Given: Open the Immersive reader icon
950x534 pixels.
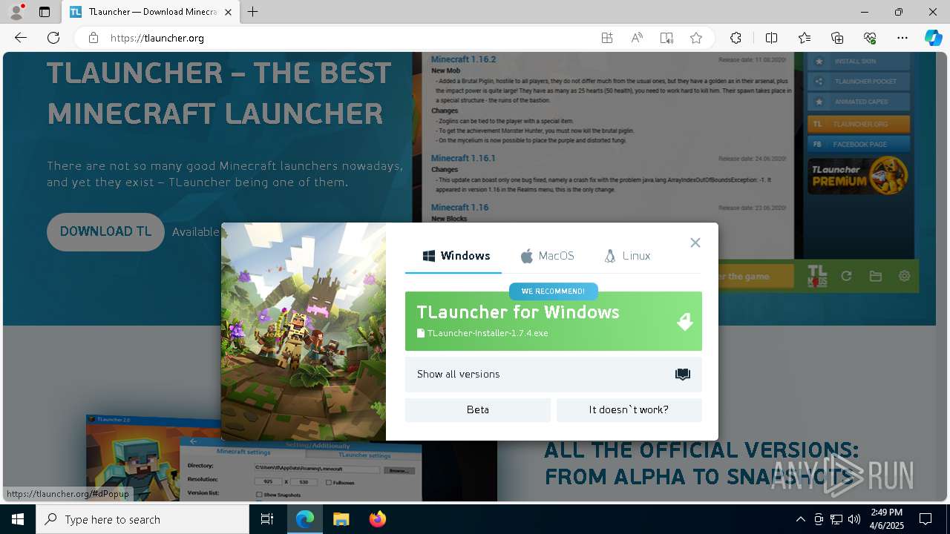Looking at the screenshot, I should click(666, 38).
